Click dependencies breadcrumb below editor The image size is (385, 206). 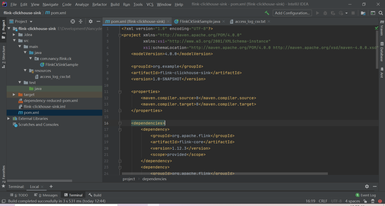tap(154, 179)
